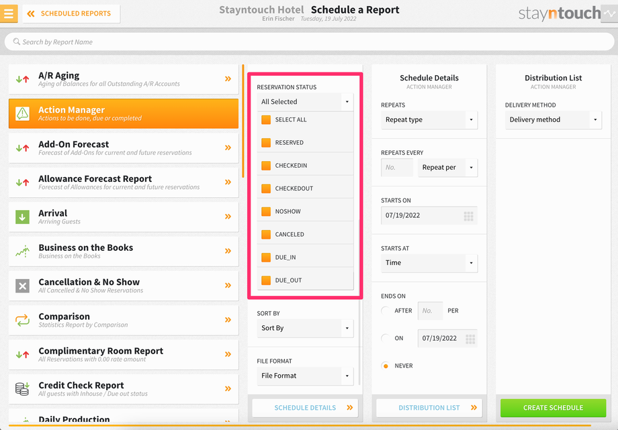Click the Daily Production report row
This screenshot has width=618, height=430.
pos(124,415)
